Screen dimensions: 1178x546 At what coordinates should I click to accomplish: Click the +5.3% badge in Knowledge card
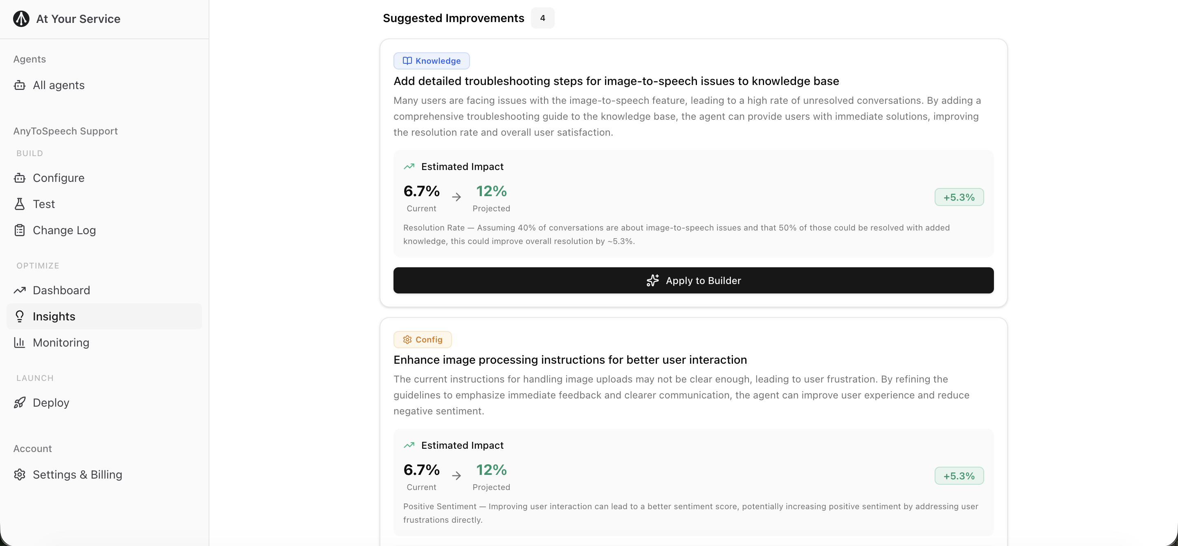pos(958,197)
